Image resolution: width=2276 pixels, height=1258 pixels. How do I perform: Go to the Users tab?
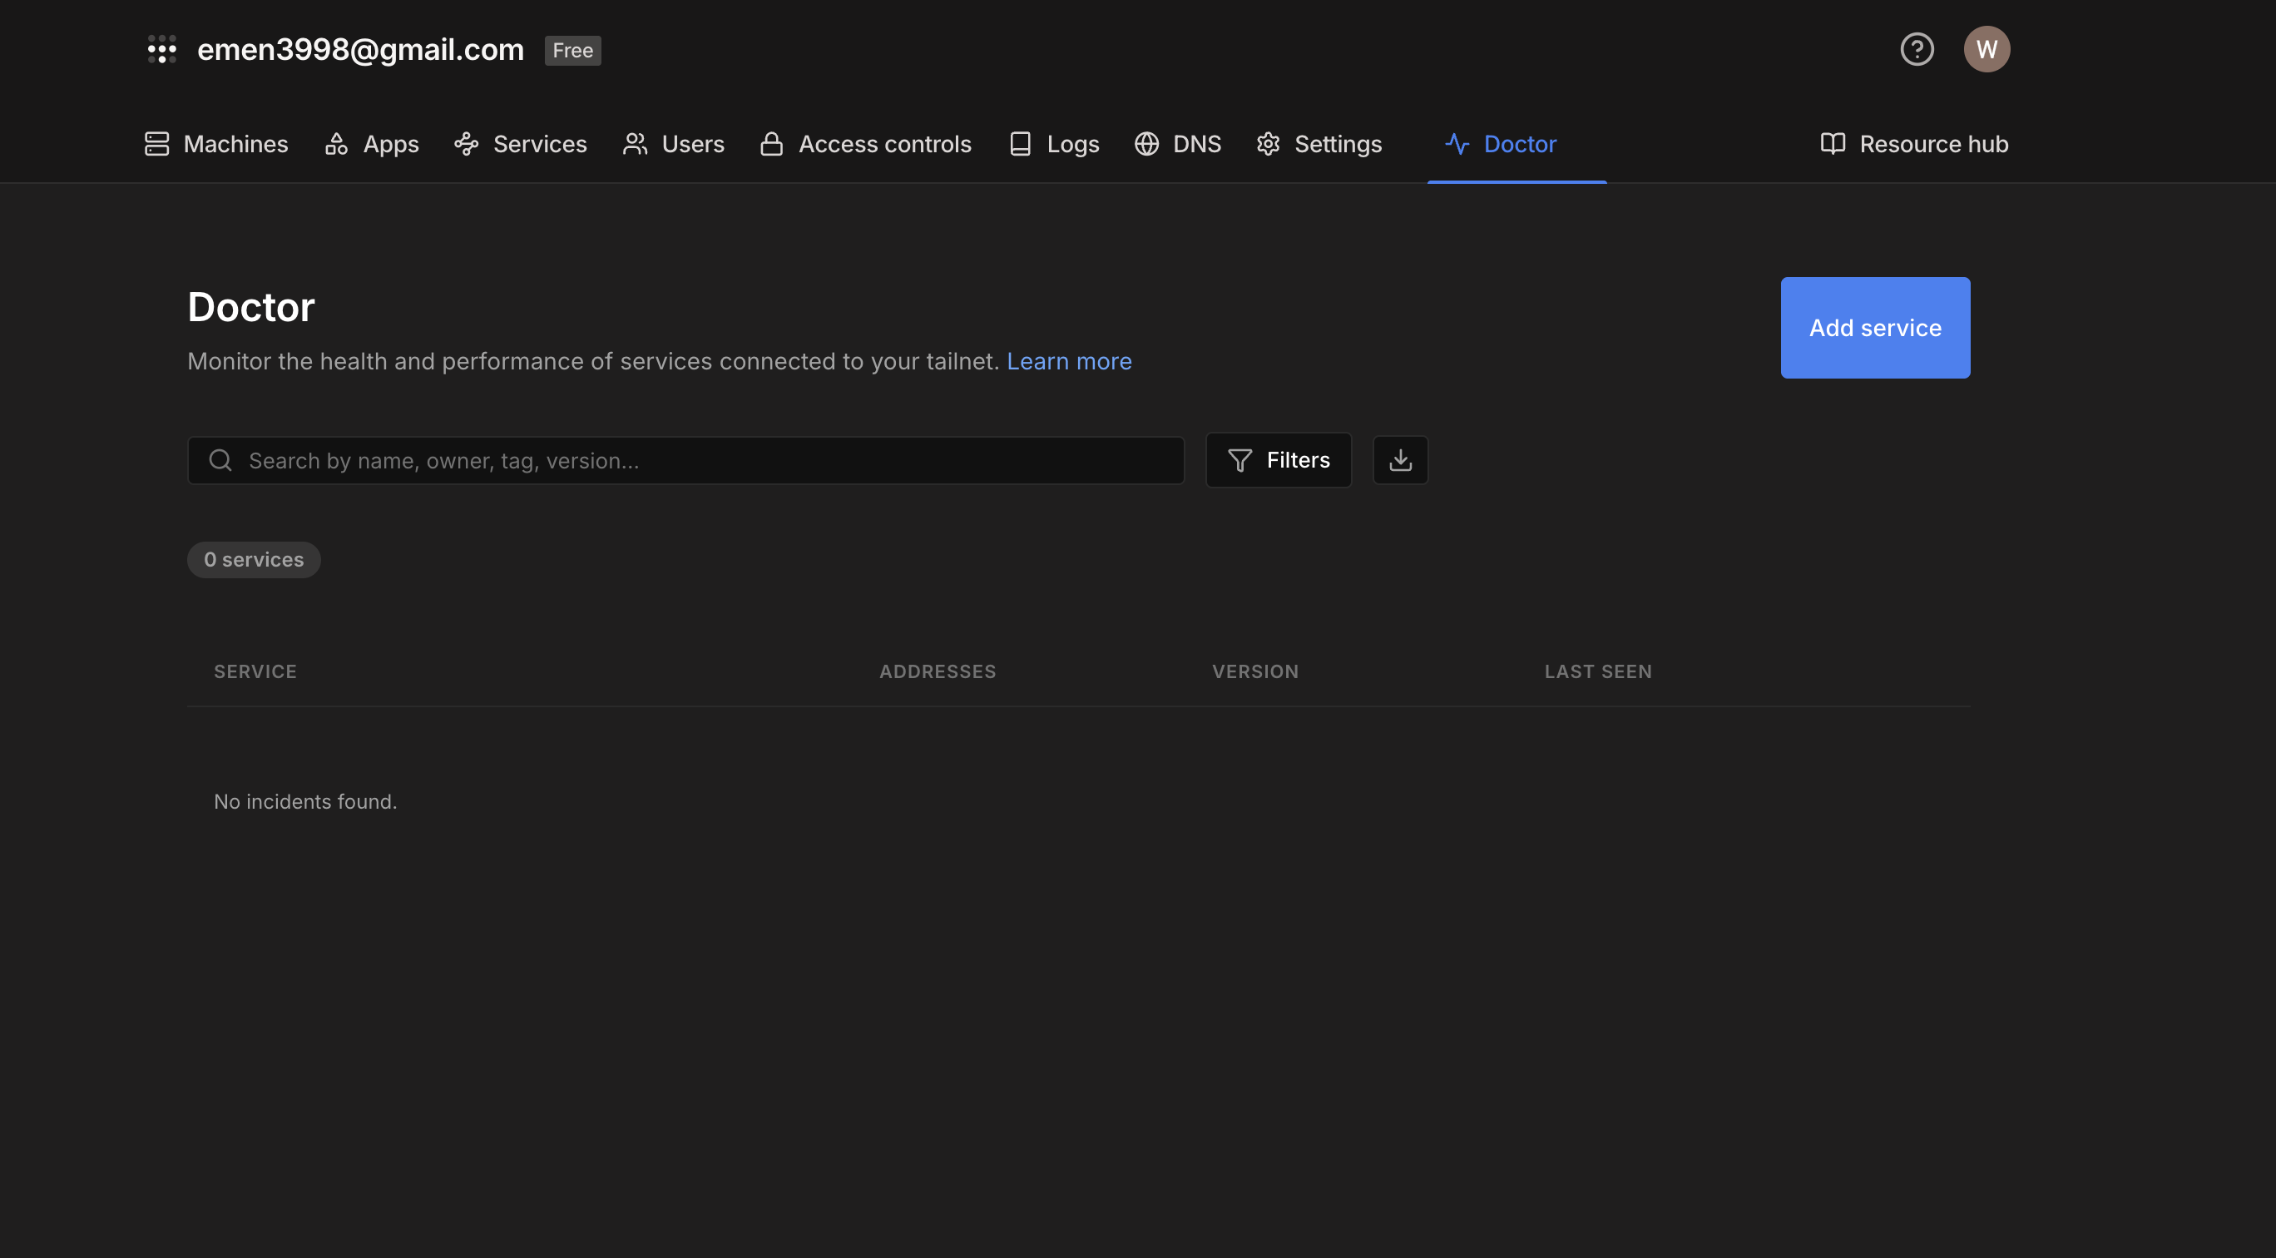[673, 144]
